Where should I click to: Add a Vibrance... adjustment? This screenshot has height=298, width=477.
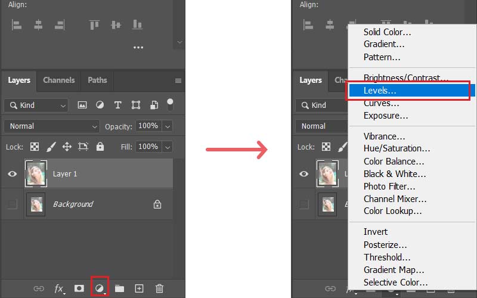384,136
